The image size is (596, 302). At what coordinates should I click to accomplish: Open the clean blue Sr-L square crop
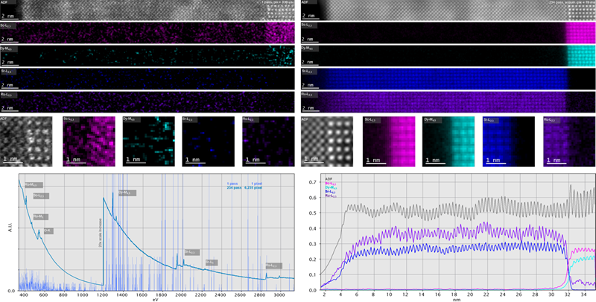(509, 142)
